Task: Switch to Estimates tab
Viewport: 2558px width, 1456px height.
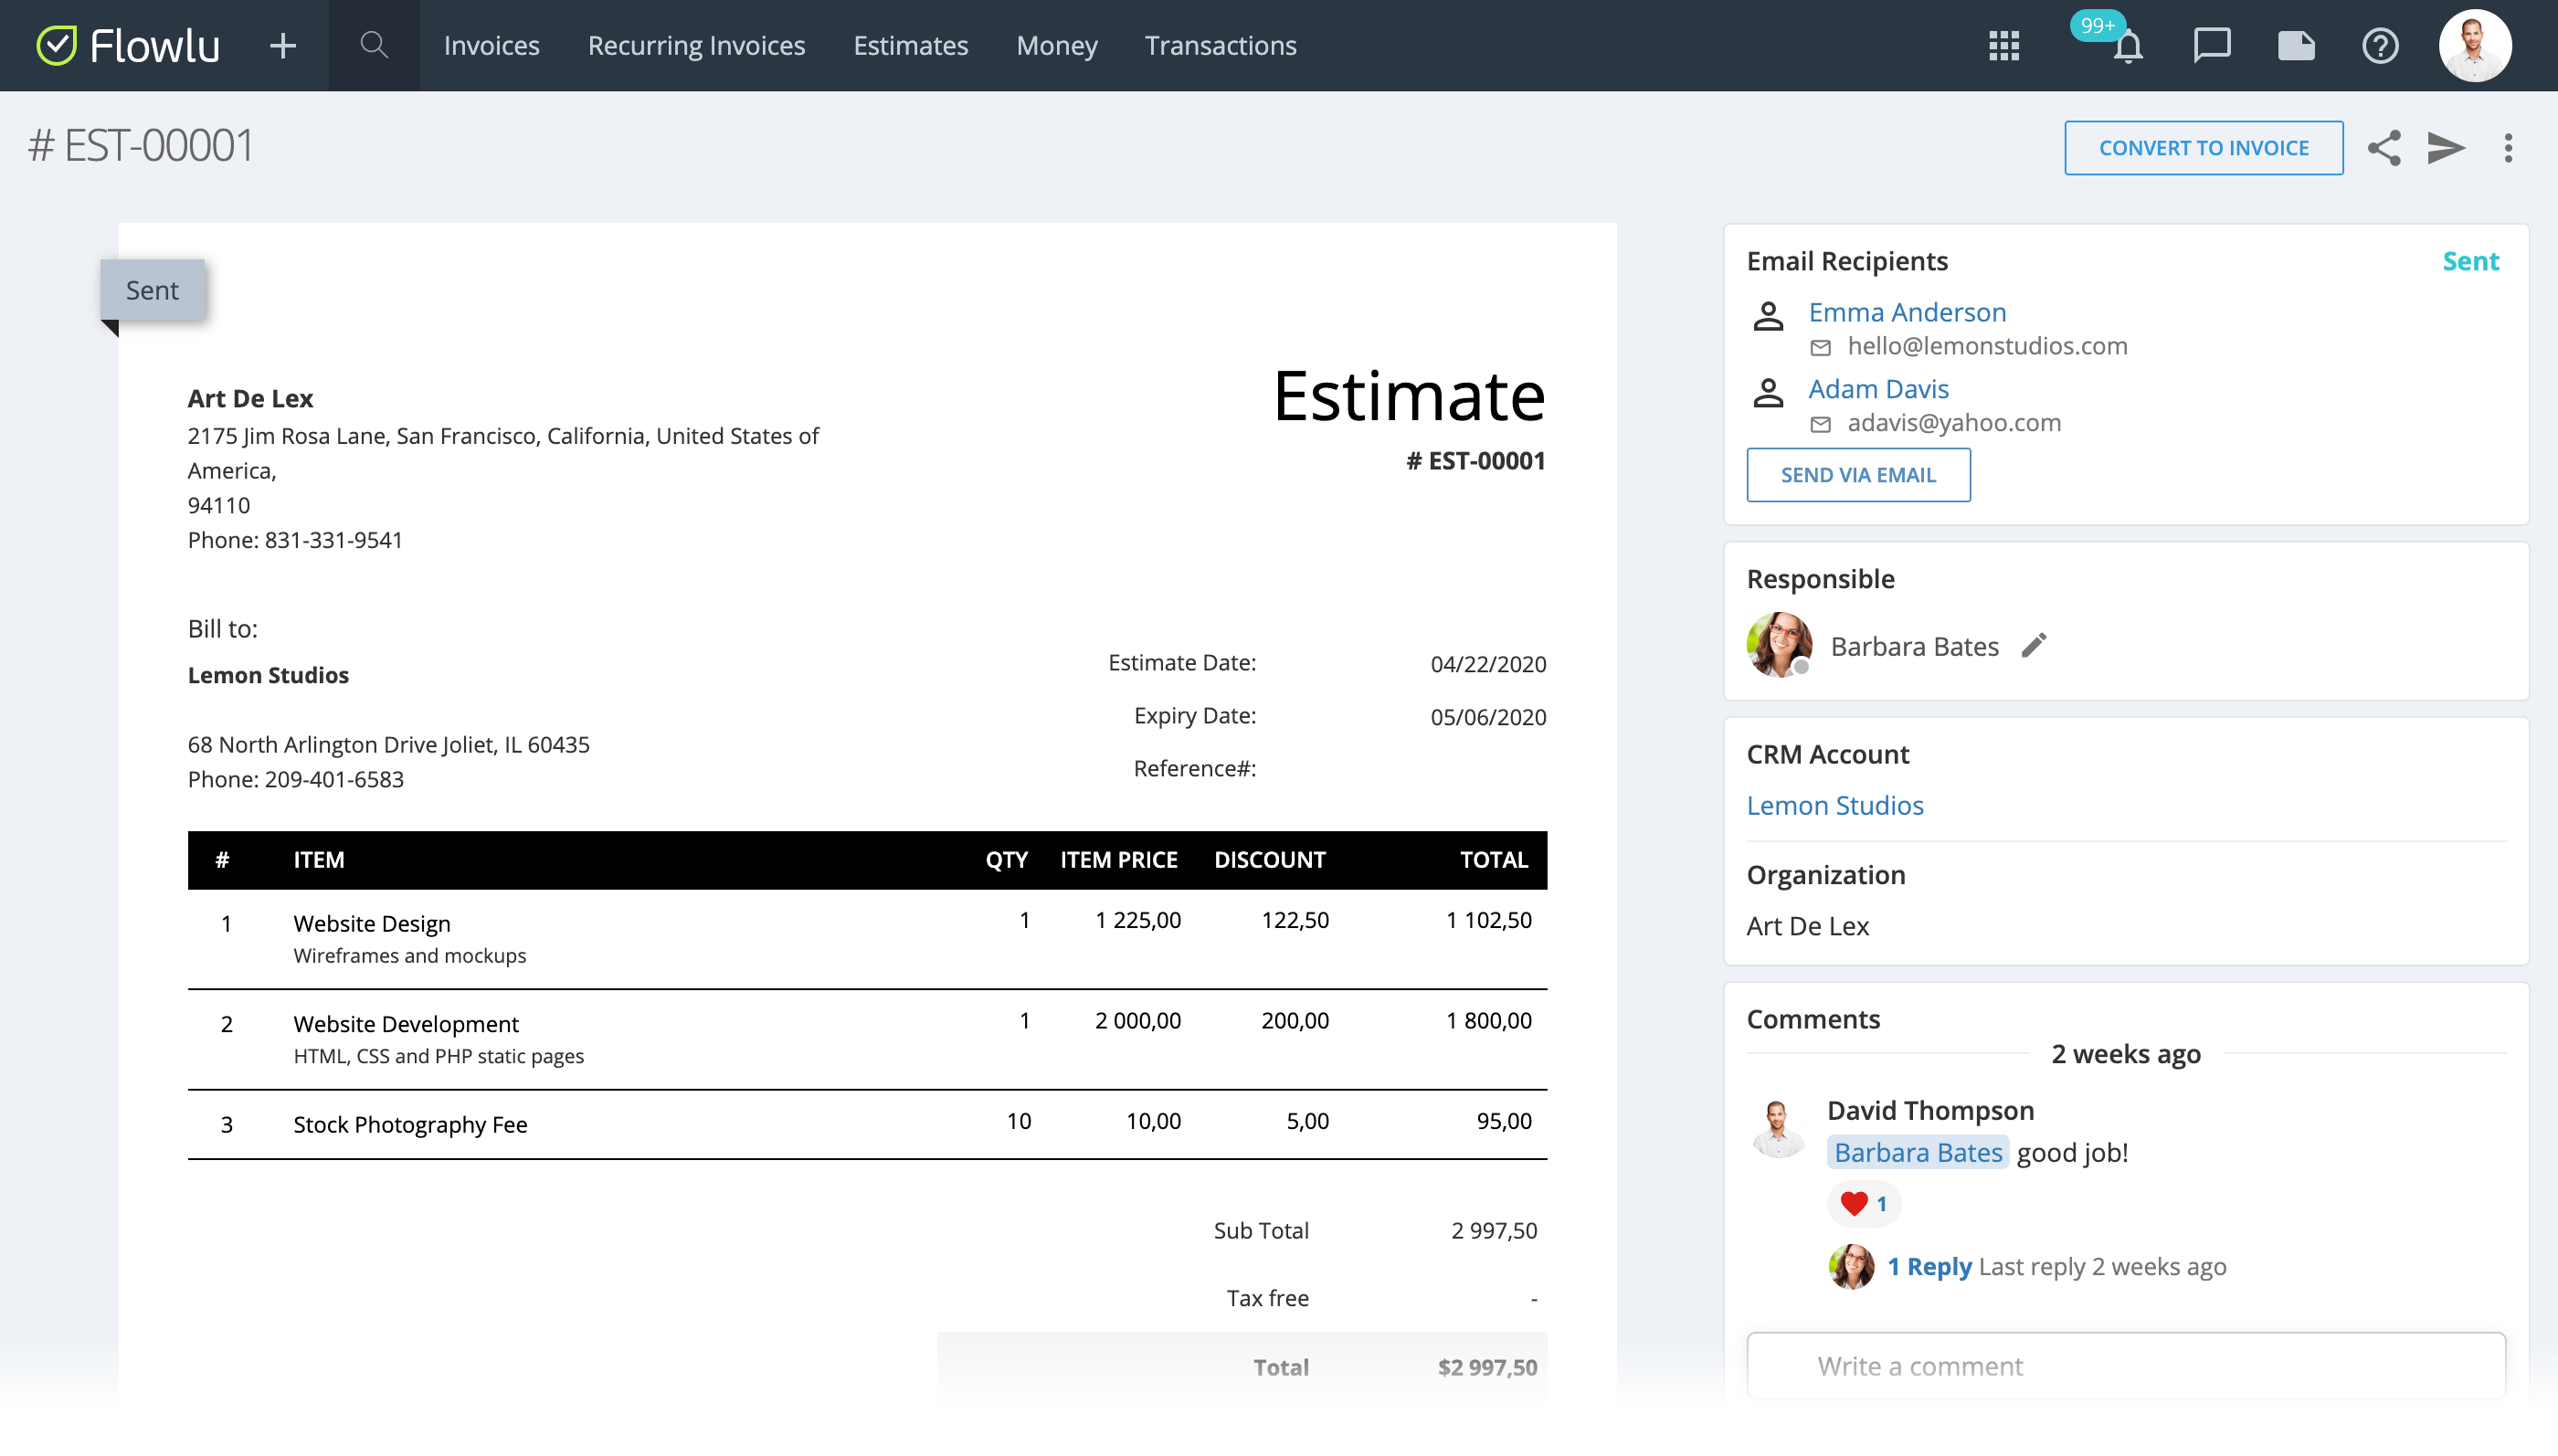Action: [910, 45]
